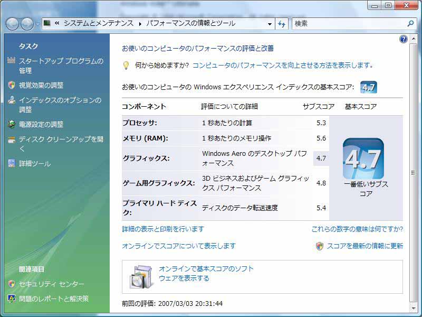This screenshot has width=422, height=317.
Task: Click the small 4.7 base score badge
Action: point(368,87)
